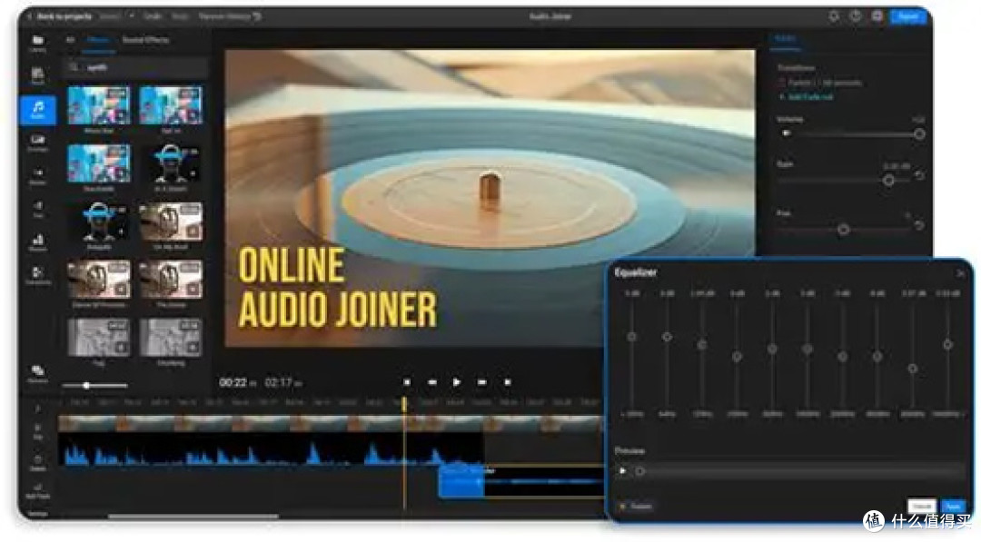Screen dimensions: 981x542
Task: Click the ONLINE AUDIO JOINER title in preview
Action: tap(338, 287)
